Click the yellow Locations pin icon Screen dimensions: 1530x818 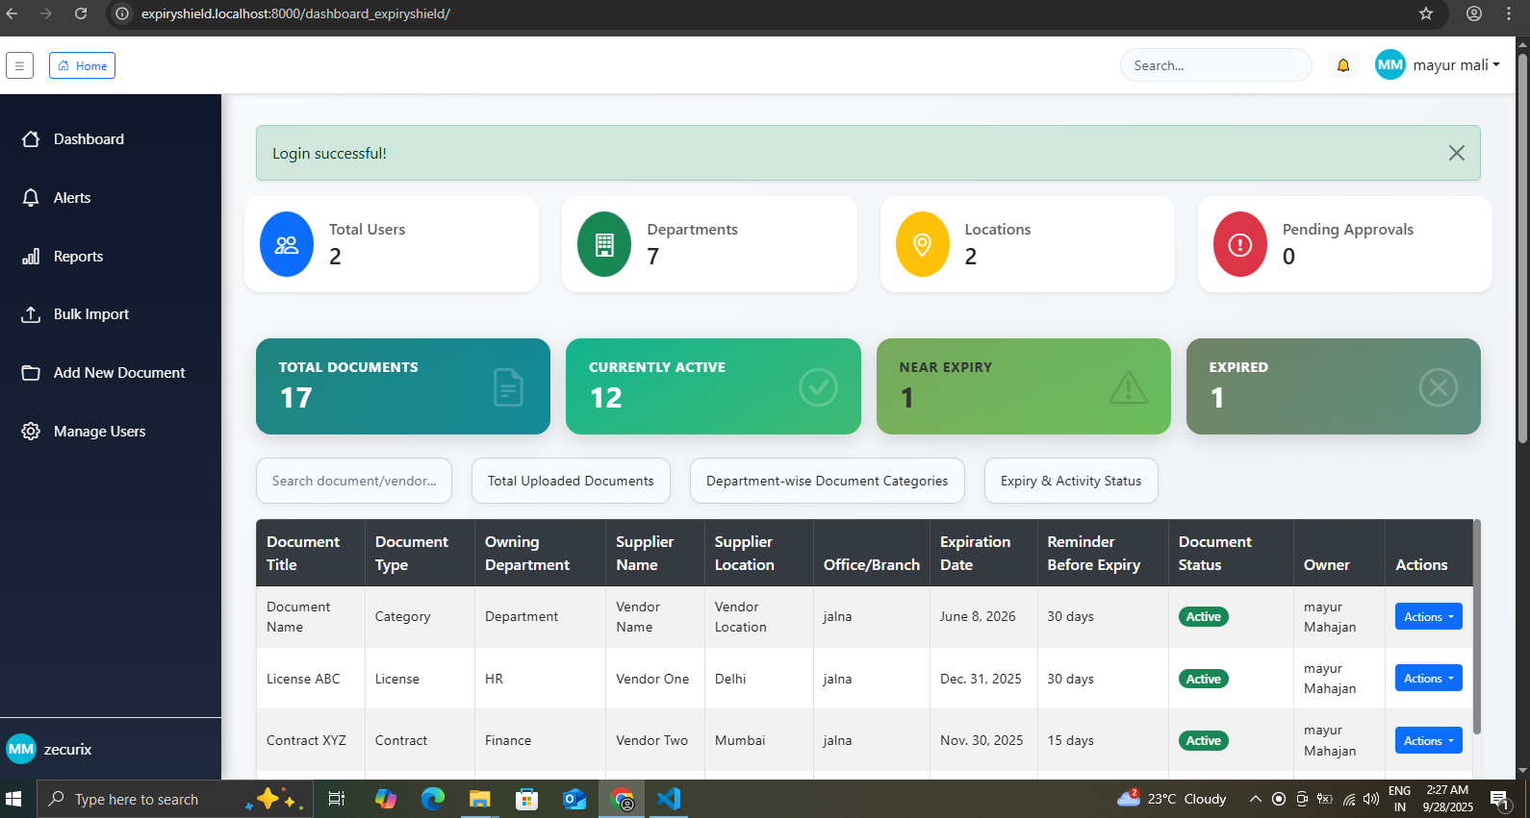point(922,244)
